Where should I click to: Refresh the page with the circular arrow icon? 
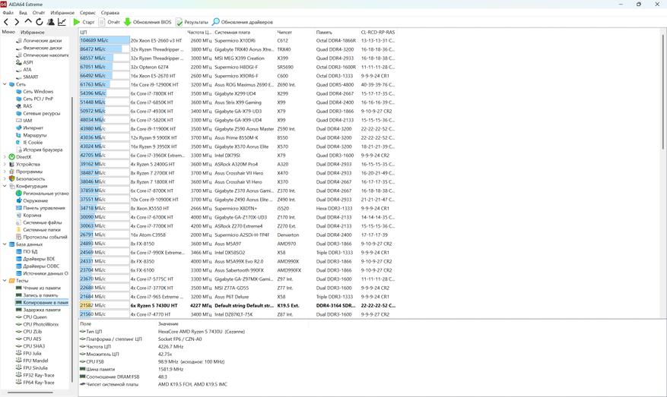pos(39,22)
